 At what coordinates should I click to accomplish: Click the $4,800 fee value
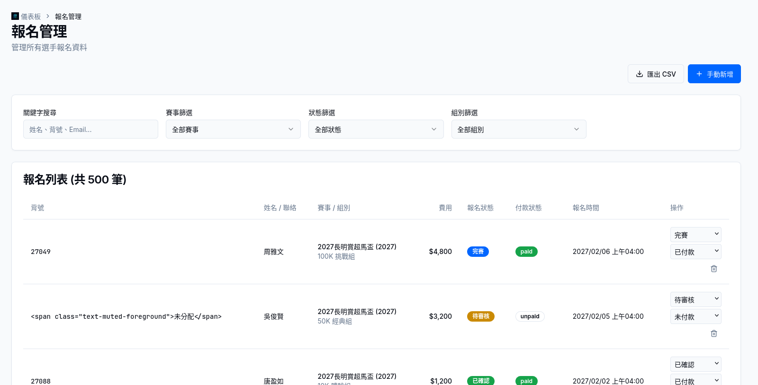coord(441,252)
